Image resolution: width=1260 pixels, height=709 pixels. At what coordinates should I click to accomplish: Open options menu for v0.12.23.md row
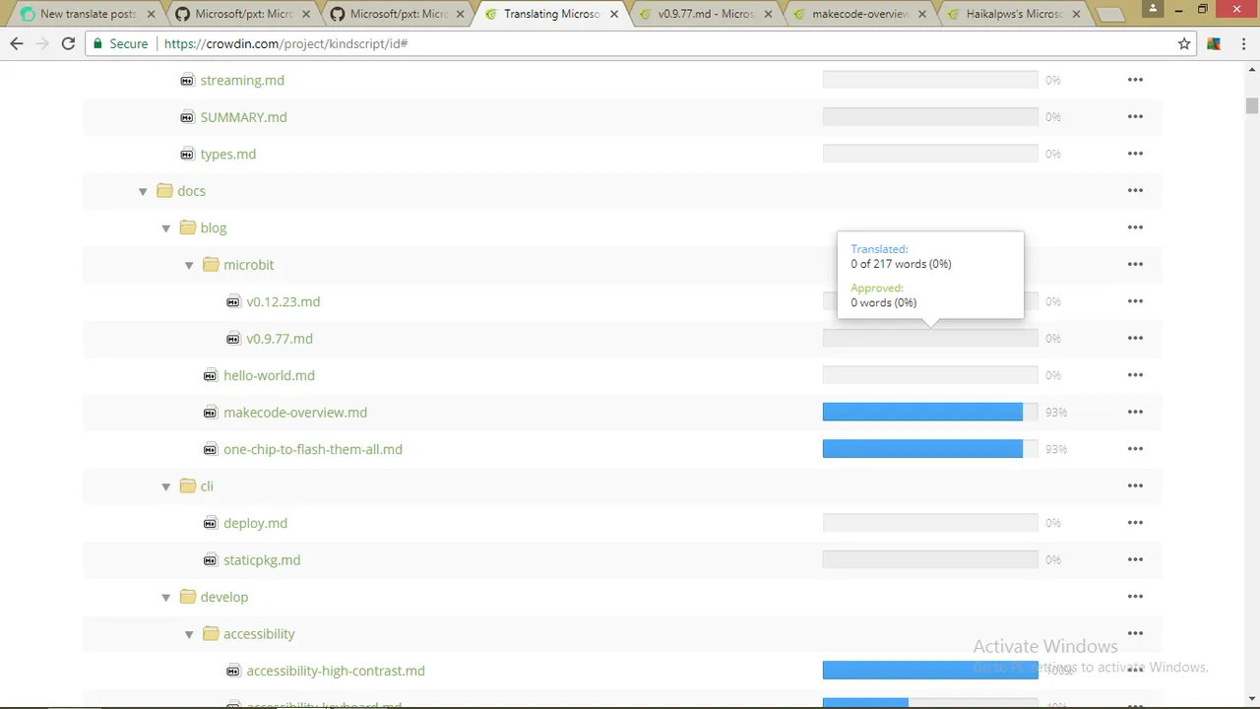tap(1135, 301)
